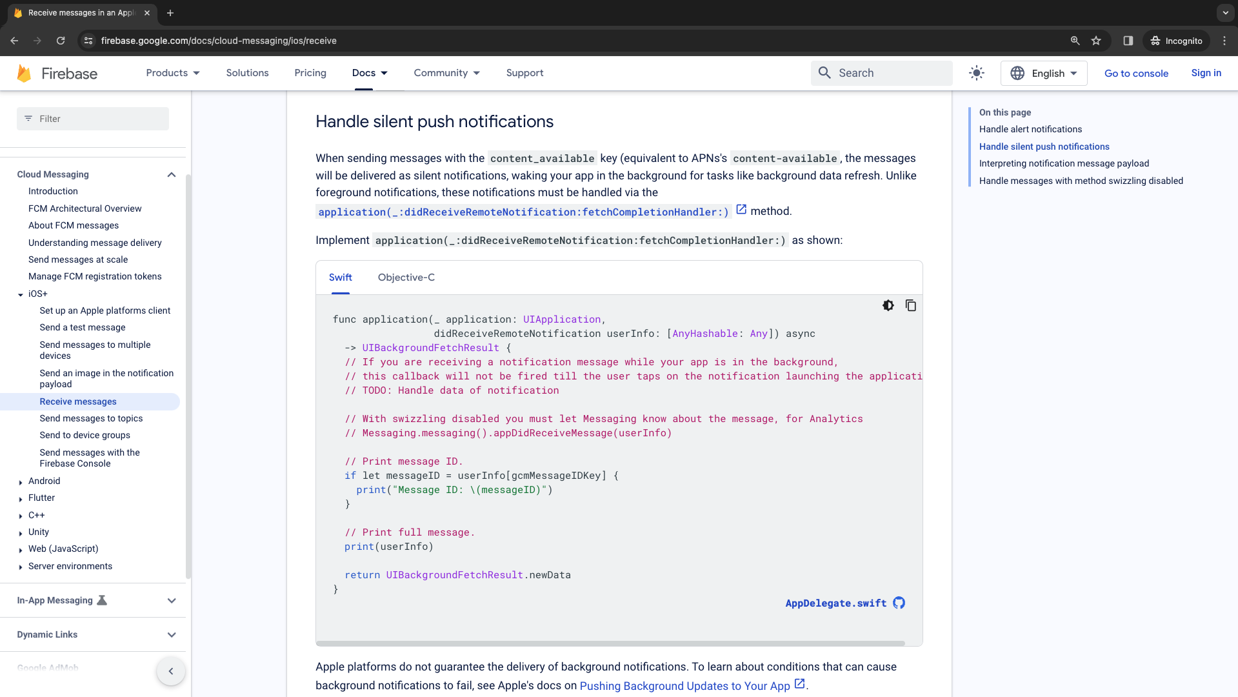The height and width of the screenshot is (697, 1238).
Task: Toggle site light/dark theme sun icon
Action: point(976,73)
